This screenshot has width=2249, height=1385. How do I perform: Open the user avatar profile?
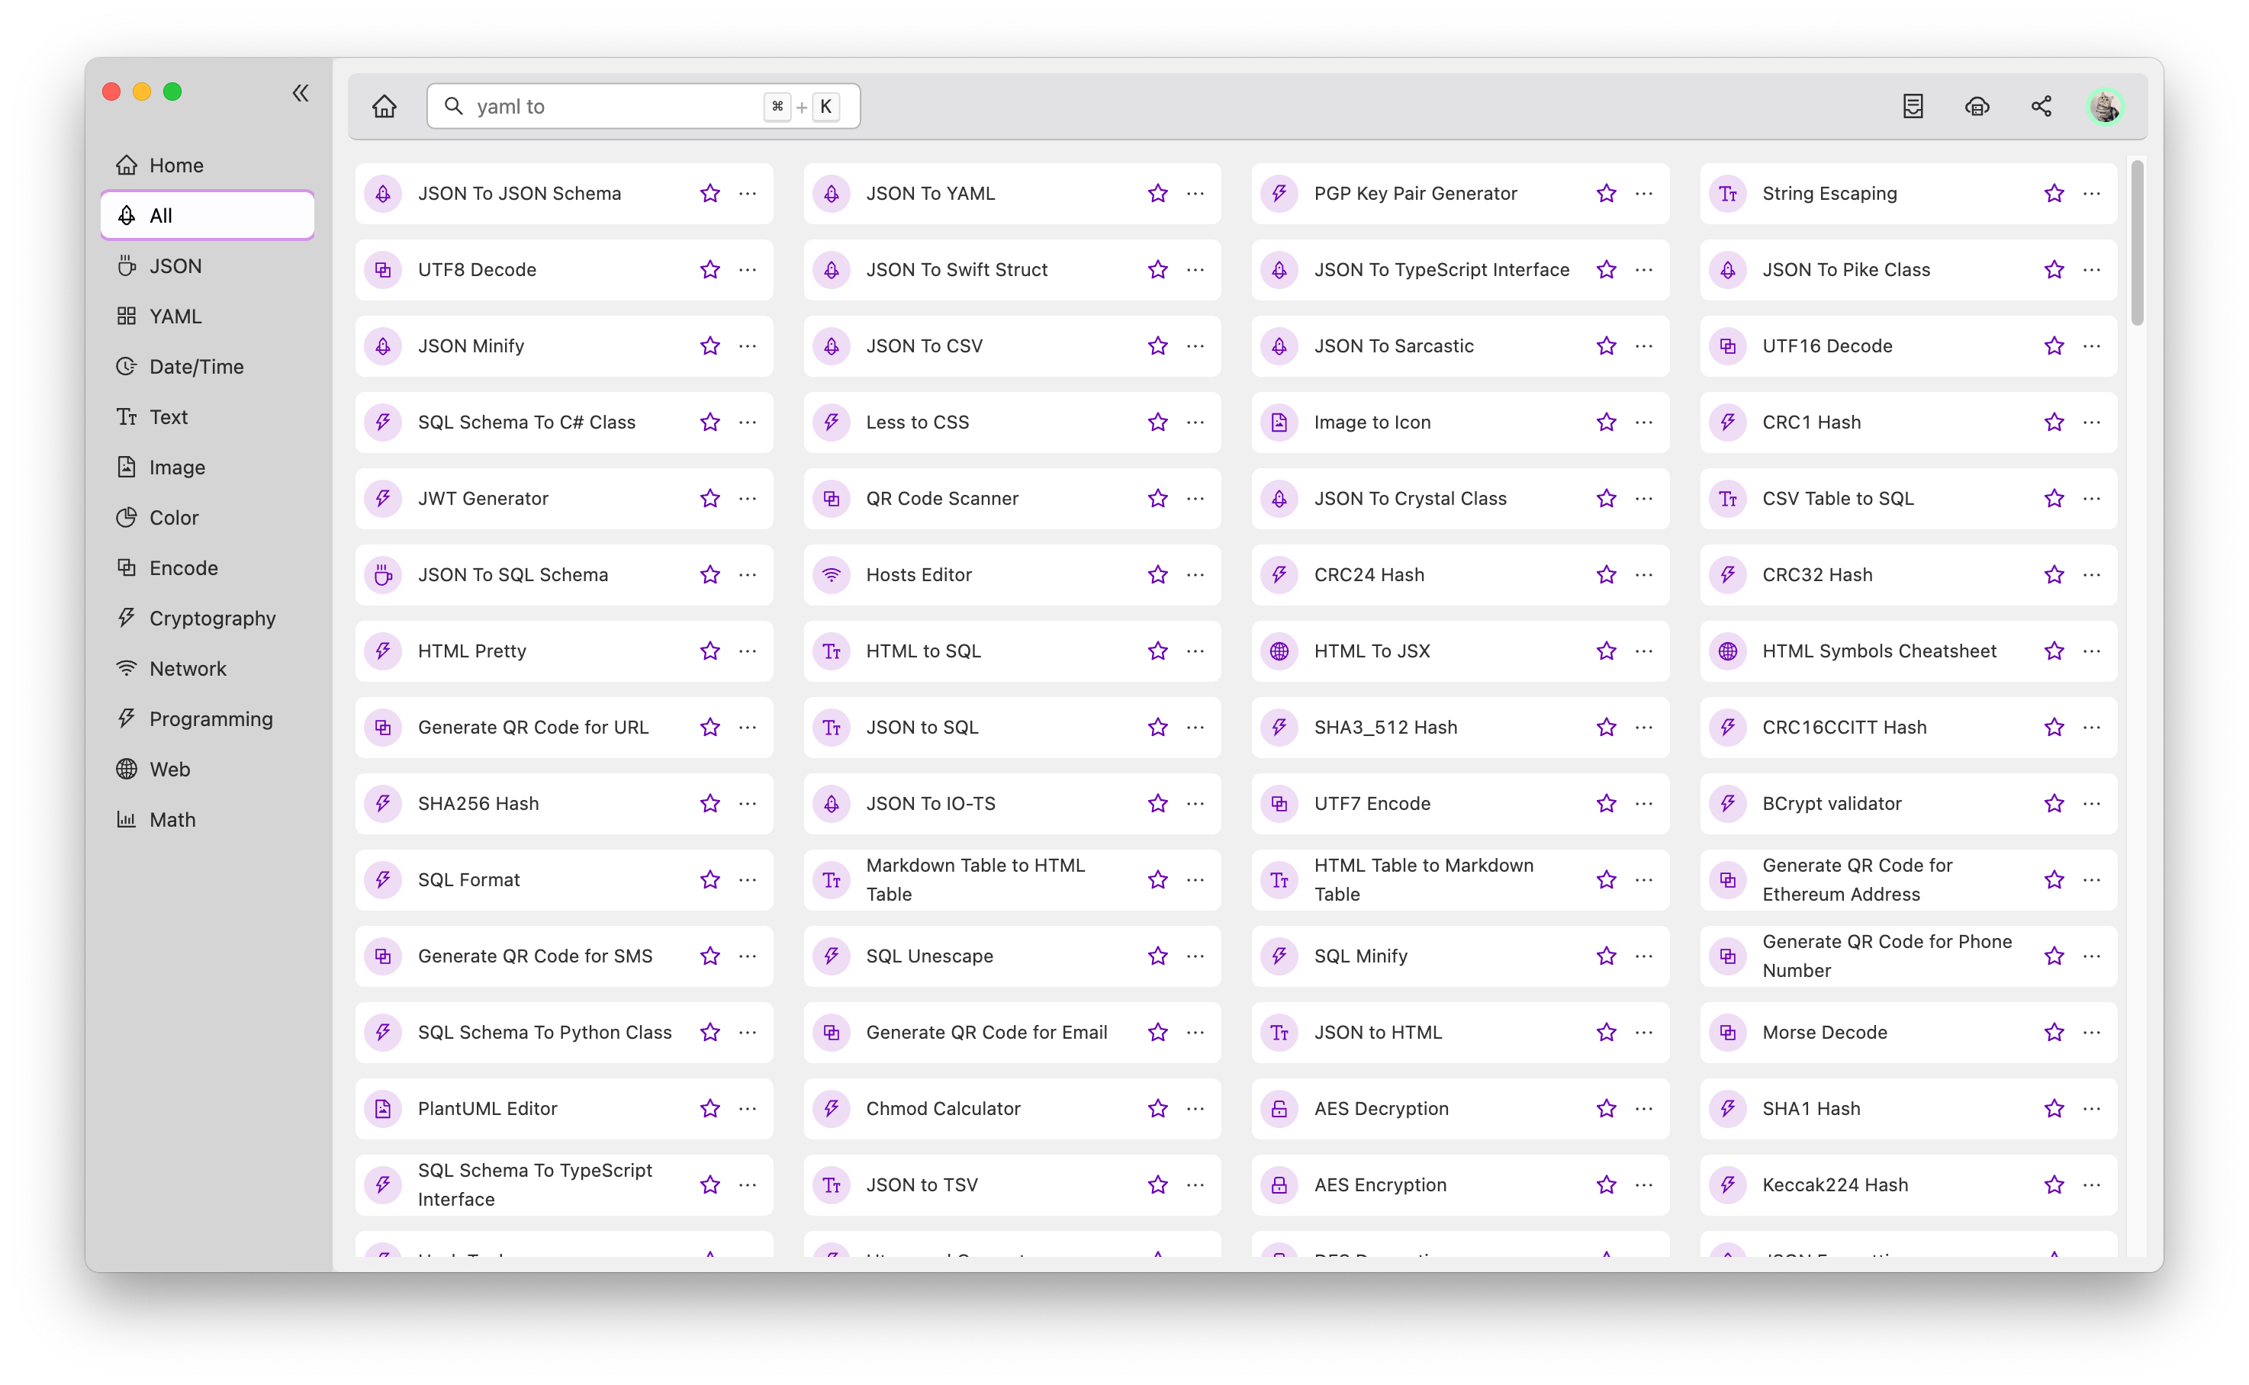tap(2105, 106)
